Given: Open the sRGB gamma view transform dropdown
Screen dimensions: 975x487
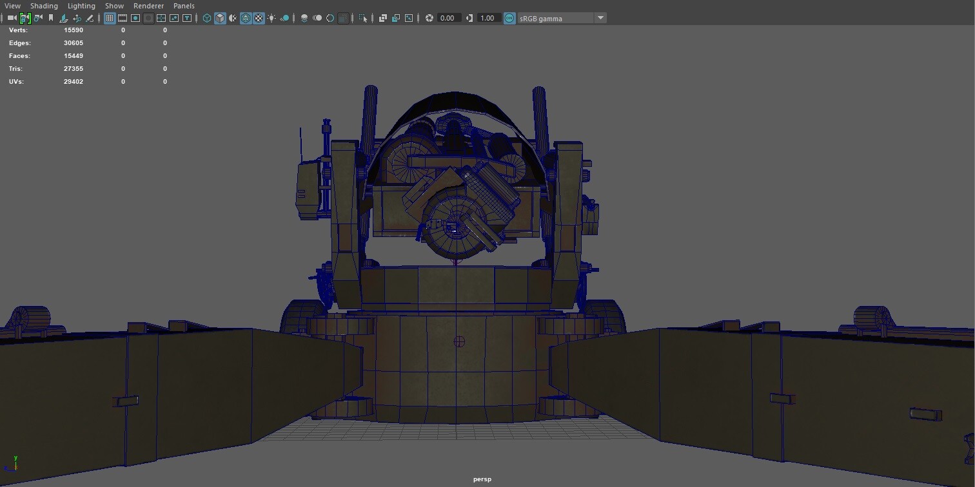Looking at the screenshot, I should pyautogui.click(x=600, y=18).
